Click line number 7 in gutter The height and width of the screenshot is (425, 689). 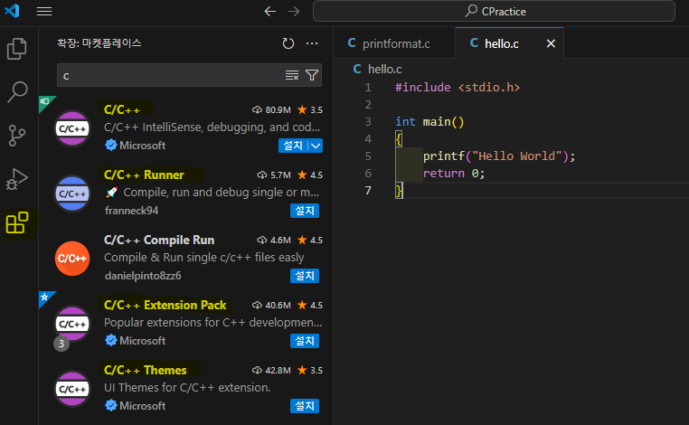pyautogui.click(x=368, y=190)
